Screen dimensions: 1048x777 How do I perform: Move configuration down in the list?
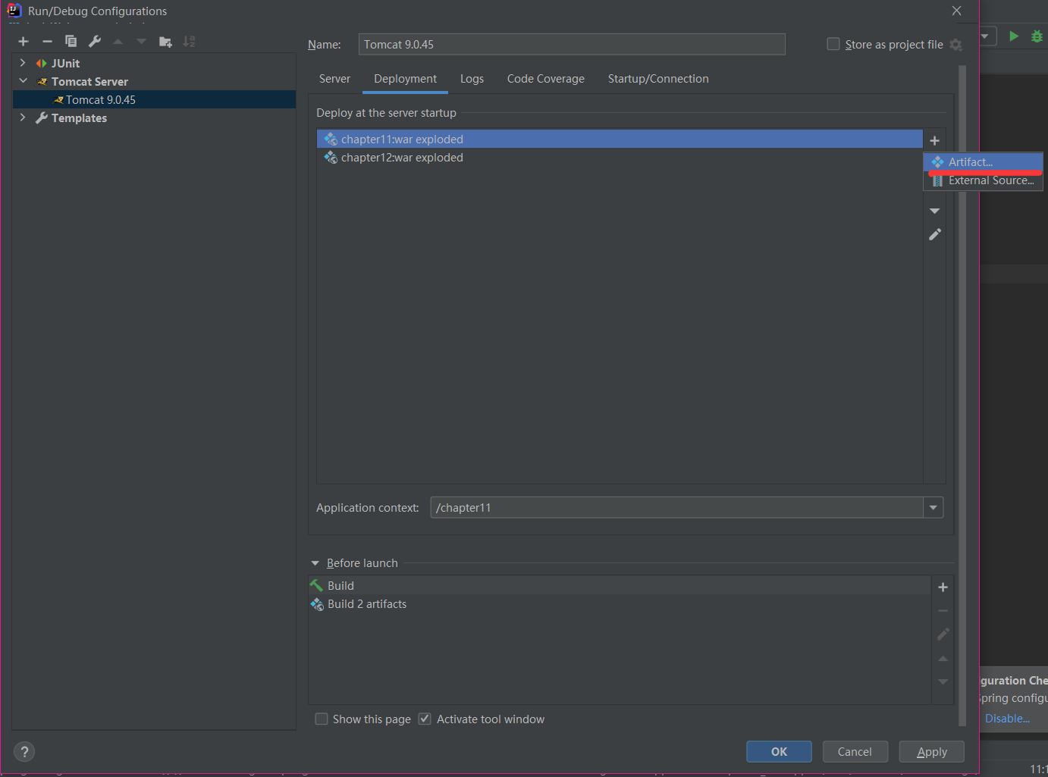click(x=141, y=42)
